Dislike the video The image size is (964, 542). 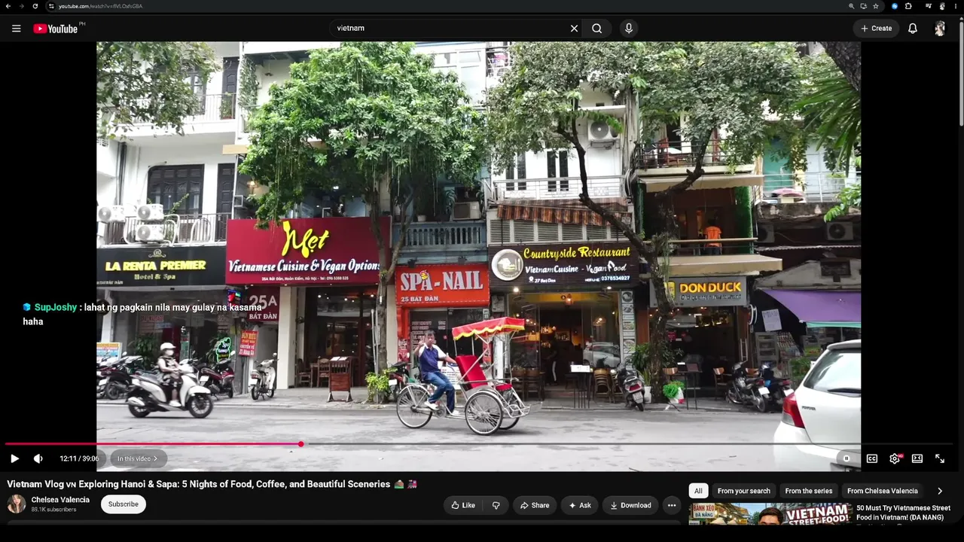pyautogui.click(x=496, y=505)
